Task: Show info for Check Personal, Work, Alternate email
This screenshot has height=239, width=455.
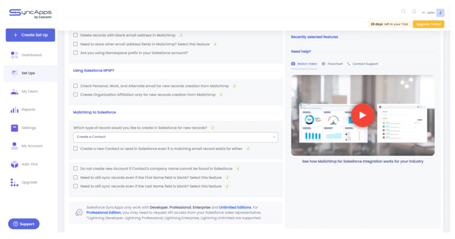Action: point(234,86)
